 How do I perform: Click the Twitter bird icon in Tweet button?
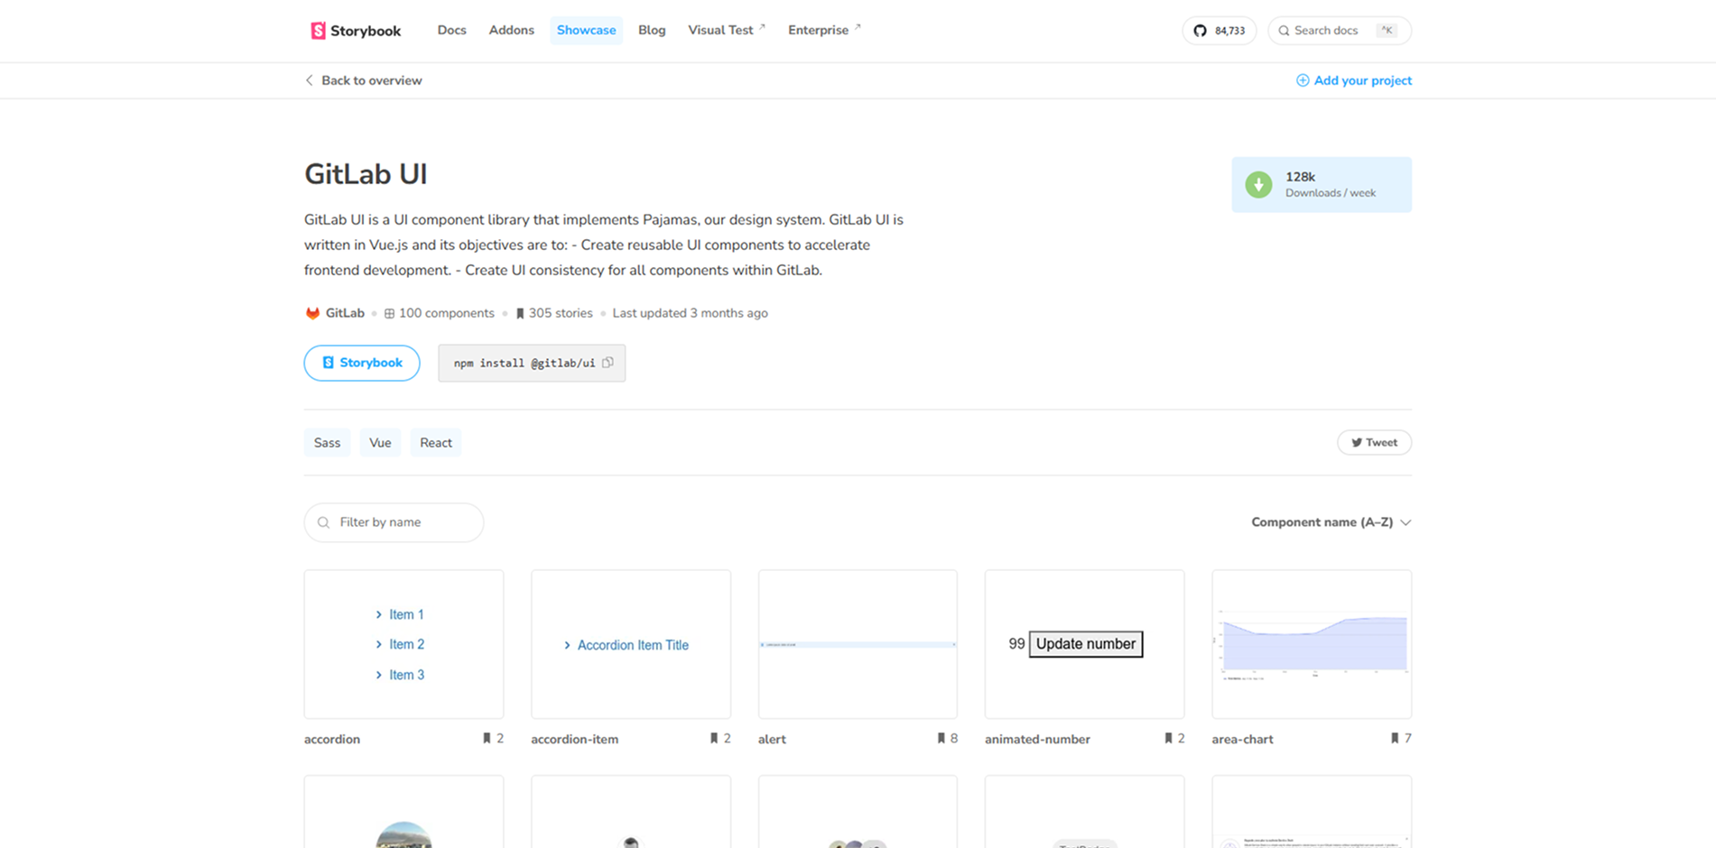point(1356,443)
